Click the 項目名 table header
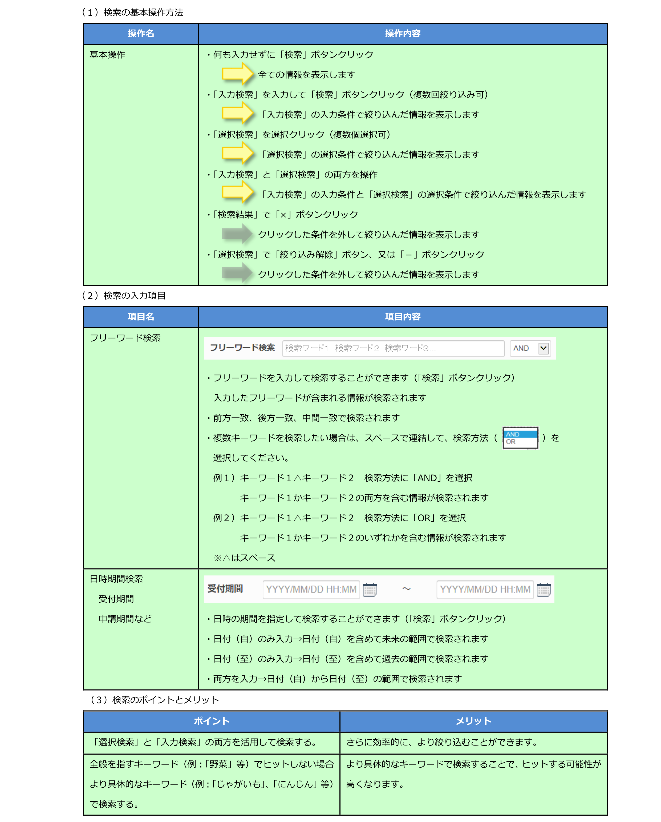 (141, 317)
